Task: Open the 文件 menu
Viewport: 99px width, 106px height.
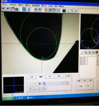Action: tap(4, 4)
